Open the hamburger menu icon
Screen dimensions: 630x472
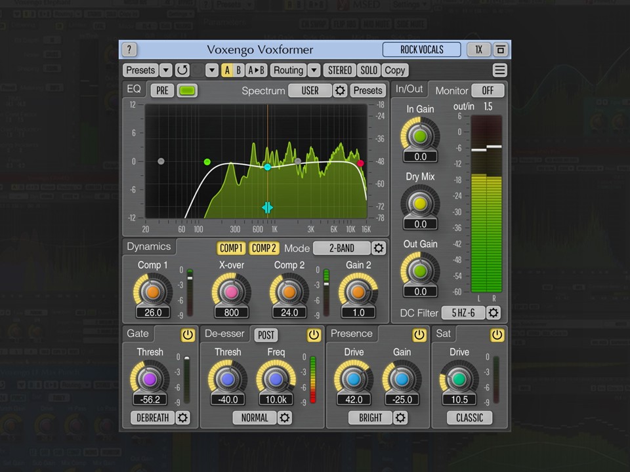point(499,70)
